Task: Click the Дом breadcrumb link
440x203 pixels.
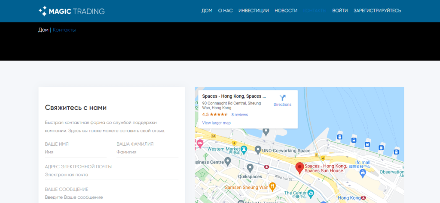Action: coord(43,30)
